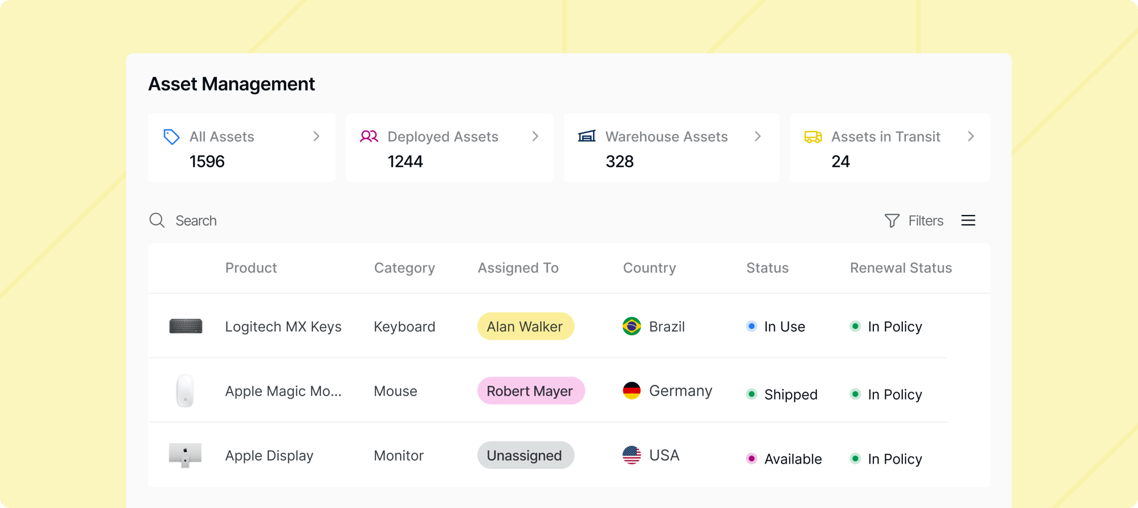The image size is (1138, 508).
Task: Click the Assets in Transit truck icon
Action: click(813, 137)
